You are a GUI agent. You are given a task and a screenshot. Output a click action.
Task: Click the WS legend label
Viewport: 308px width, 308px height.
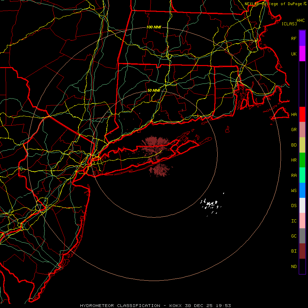click(294, 191)
